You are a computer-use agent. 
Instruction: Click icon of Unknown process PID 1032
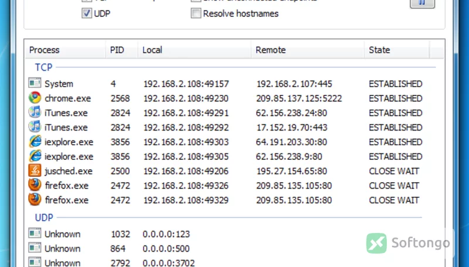pos(35,233)
